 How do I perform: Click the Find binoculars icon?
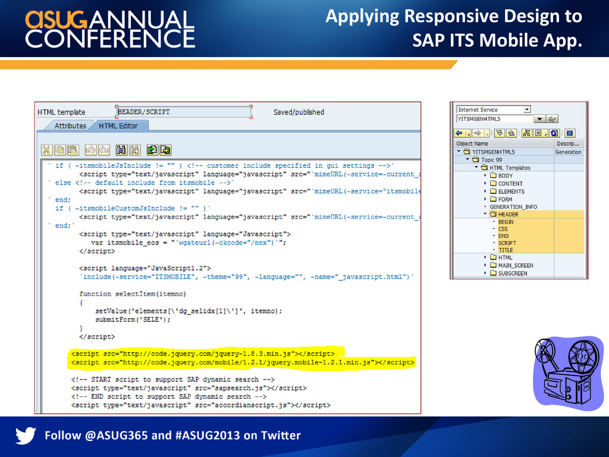pyautogui.click(x=121, y=149)
